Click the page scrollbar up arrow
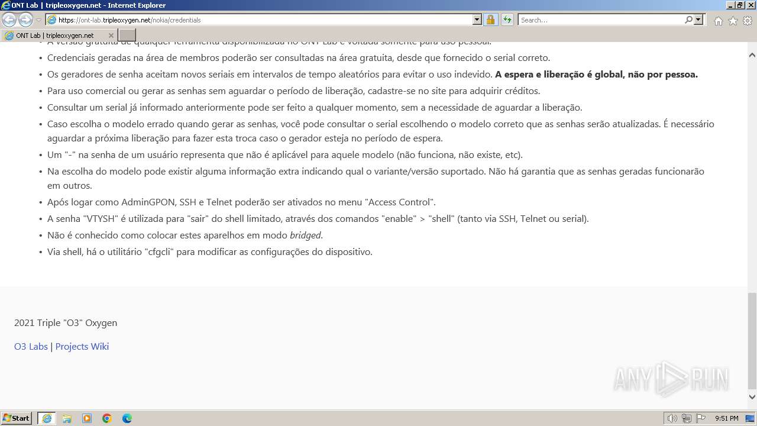Screen dimensions: 757x426 [x=752, y=55]
